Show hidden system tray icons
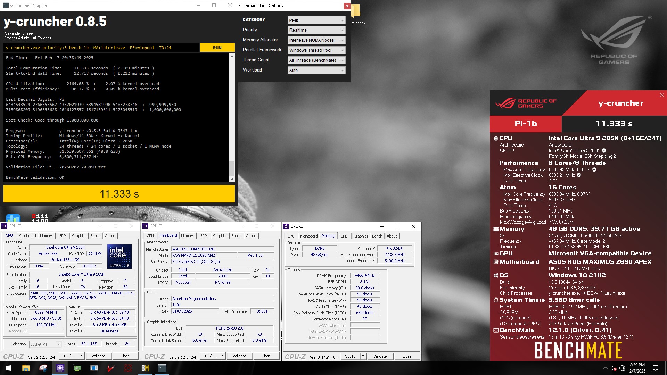This screenshot has height=375, width=667. point(606,368)
